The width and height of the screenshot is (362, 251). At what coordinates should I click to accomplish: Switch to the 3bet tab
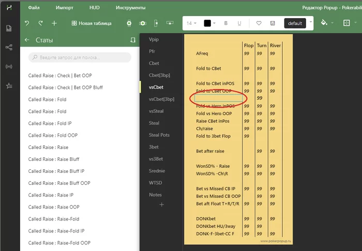(154, 147)
